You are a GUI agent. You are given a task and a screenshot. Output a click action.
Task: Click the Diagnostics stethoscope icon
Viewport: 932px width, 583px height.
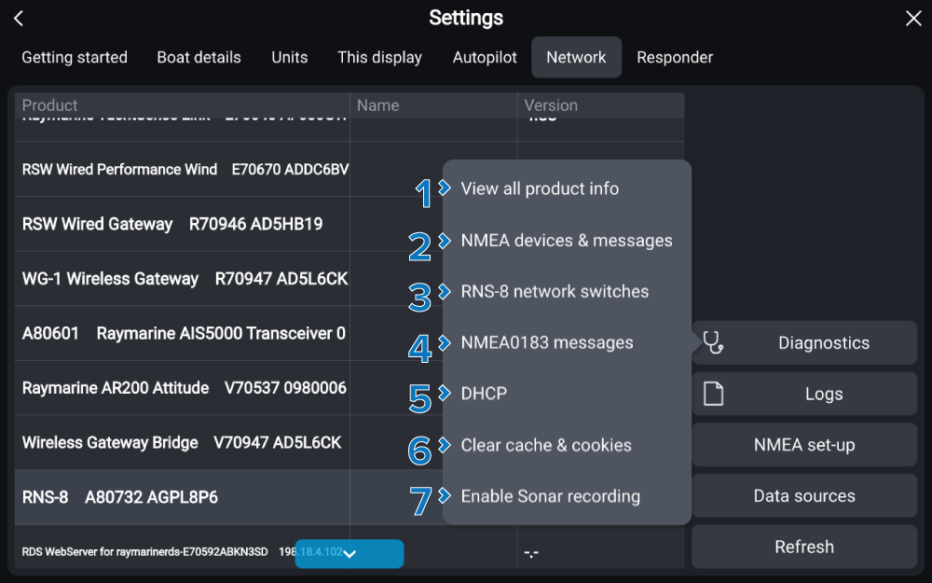[713, 343]
